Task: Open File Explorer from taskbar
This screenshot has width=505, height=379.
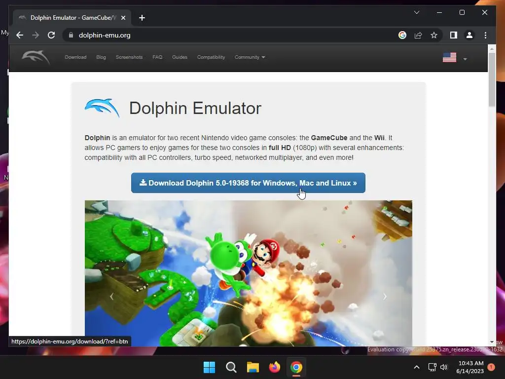Action: 253,367
